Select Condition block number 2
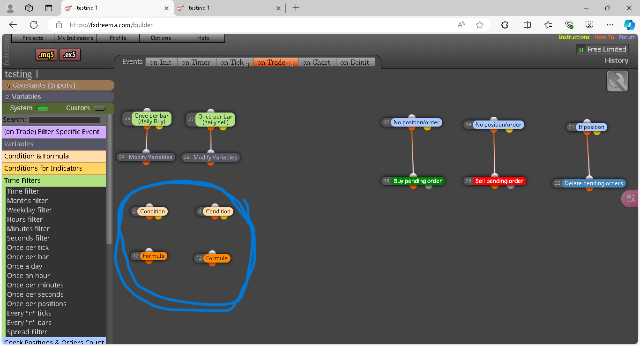The height and width of the screenshot is (346, 640). point(152,211)
